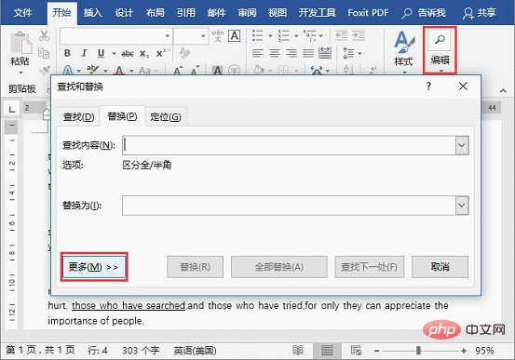Center align text
Screen dimensions: 515x360
(x=275, y=53)
